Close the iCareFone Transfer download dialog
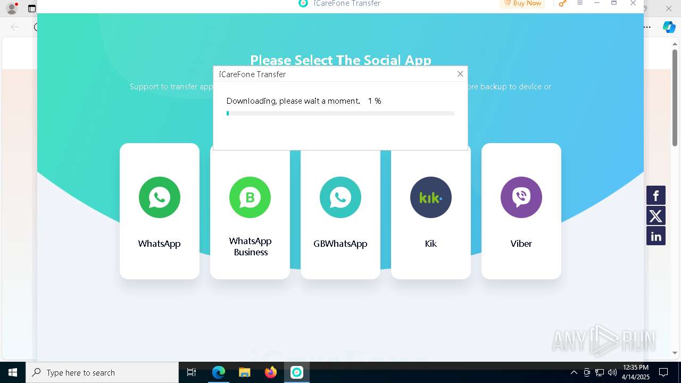This screenshot has width=681, height=383. pos(460,74)
